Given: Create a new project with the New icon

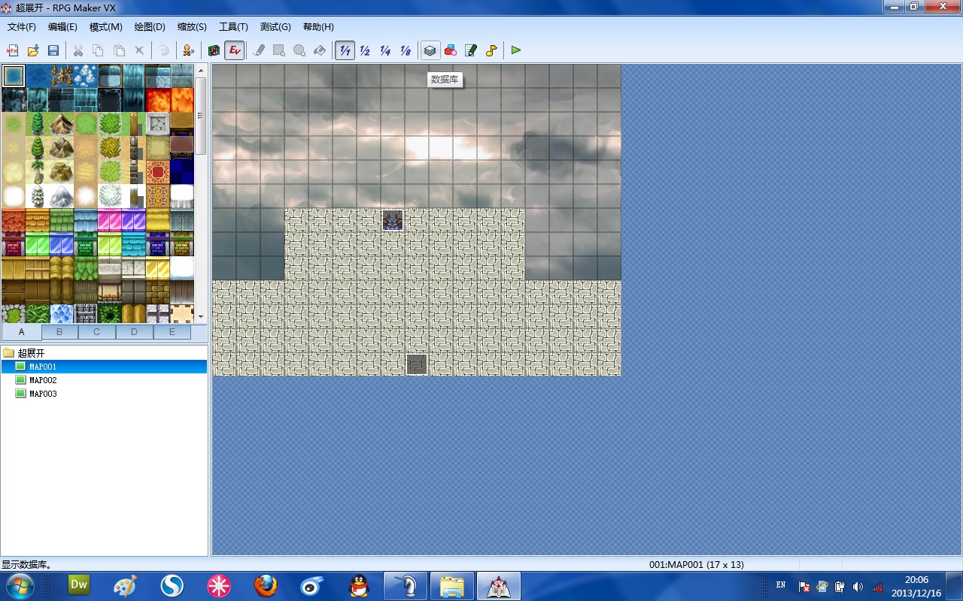Looking at the screenshot, I should (x=13, y=50).
